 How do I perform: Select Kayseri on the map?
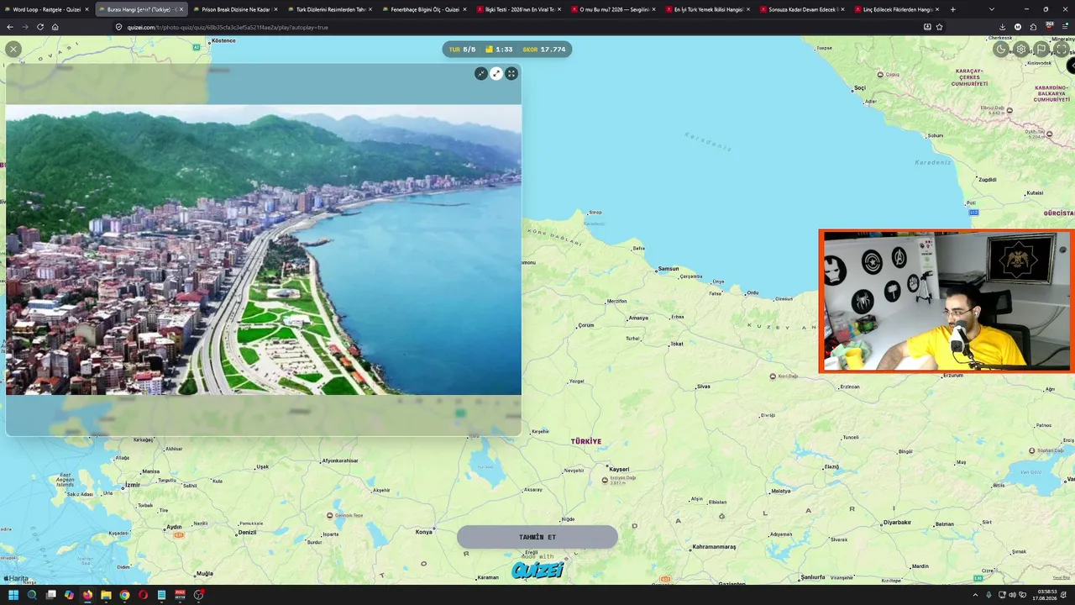[x=619, y=469]
